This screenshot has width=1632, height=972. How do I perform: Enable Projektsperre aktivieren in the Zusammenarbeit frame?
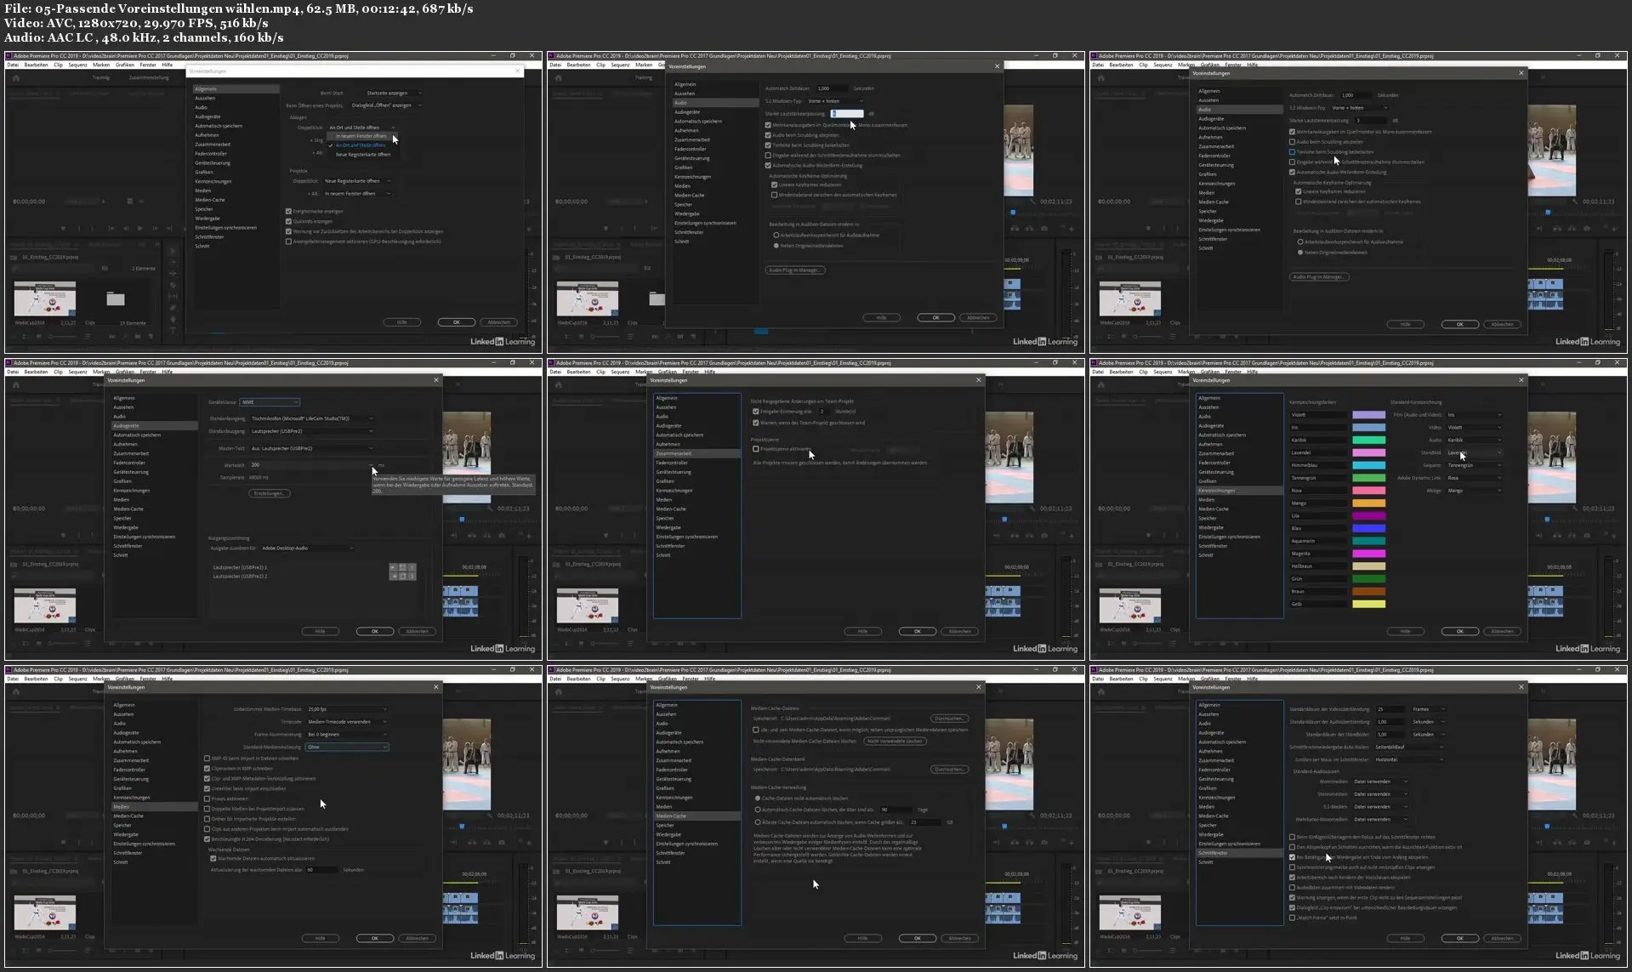pyautogui.click(x=756, y=449)
